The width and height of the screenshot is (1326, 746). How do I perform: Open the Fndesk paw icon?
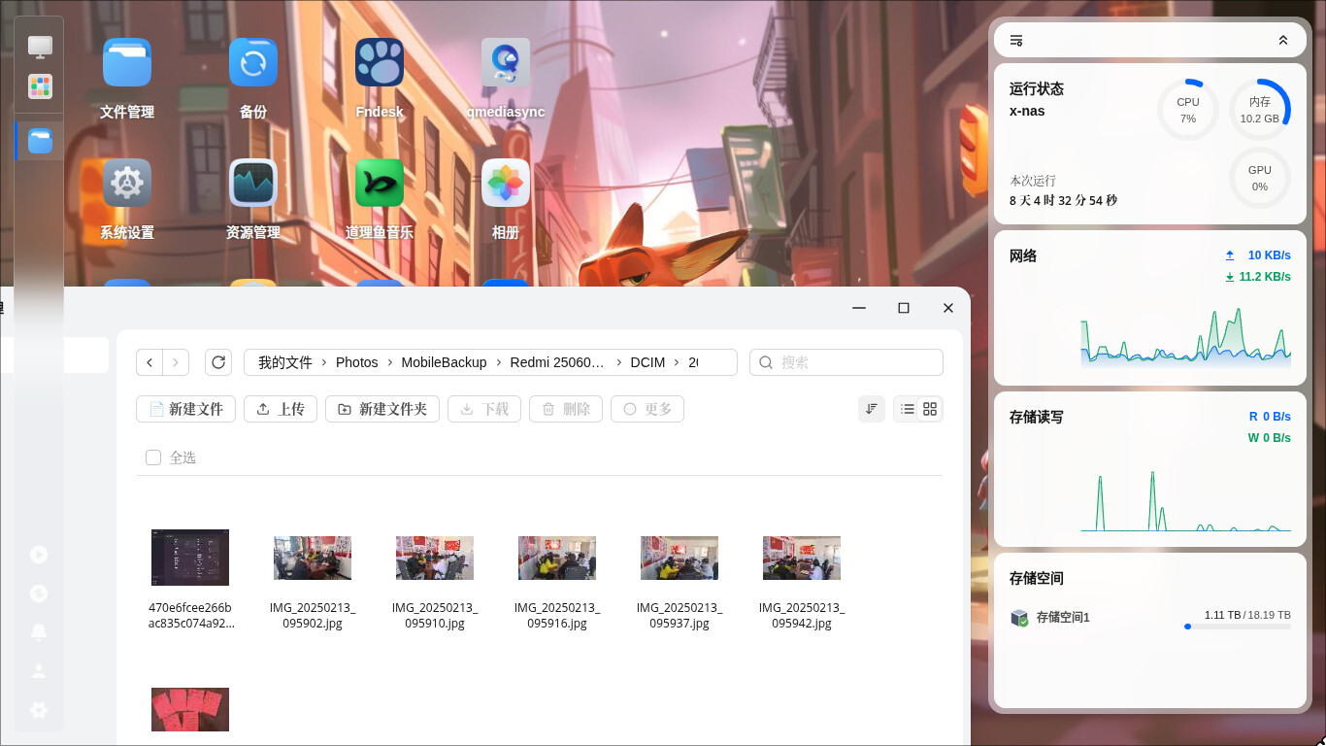coord(380,63)
